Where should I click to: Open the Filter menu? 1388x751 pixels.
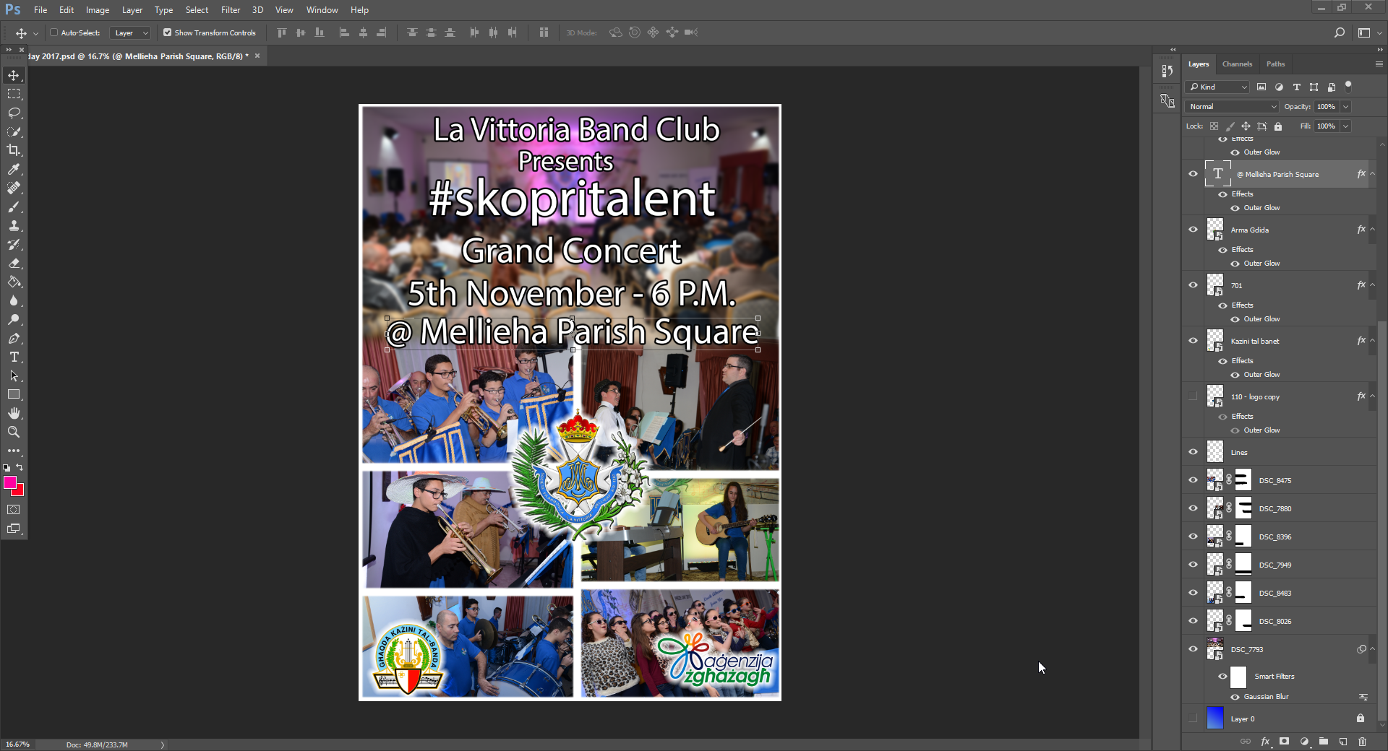tap(231, 10)
